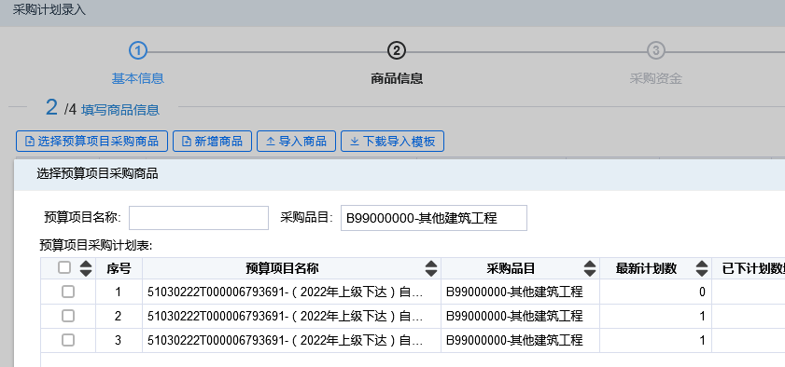The width and height of the screenshot is (785, 367).
Task: Sort by 最新计划数 column arrows
Action: tap(703, 268)
